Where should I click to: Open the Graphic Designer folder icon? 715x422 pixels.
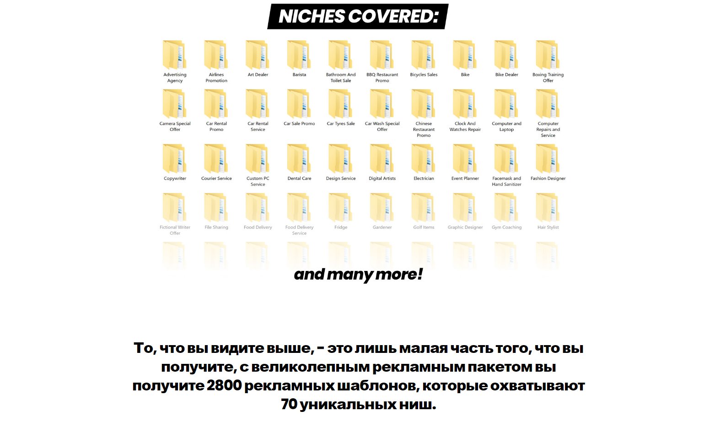[x=465, y=208]
